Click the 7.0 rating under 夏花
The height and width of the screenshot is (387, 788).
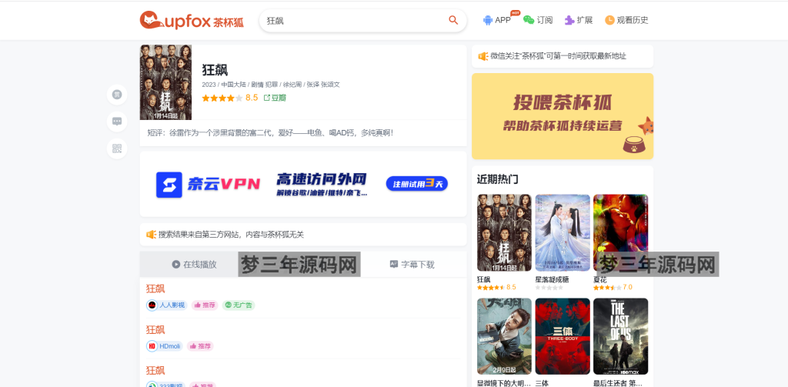[x=627, y=288]
